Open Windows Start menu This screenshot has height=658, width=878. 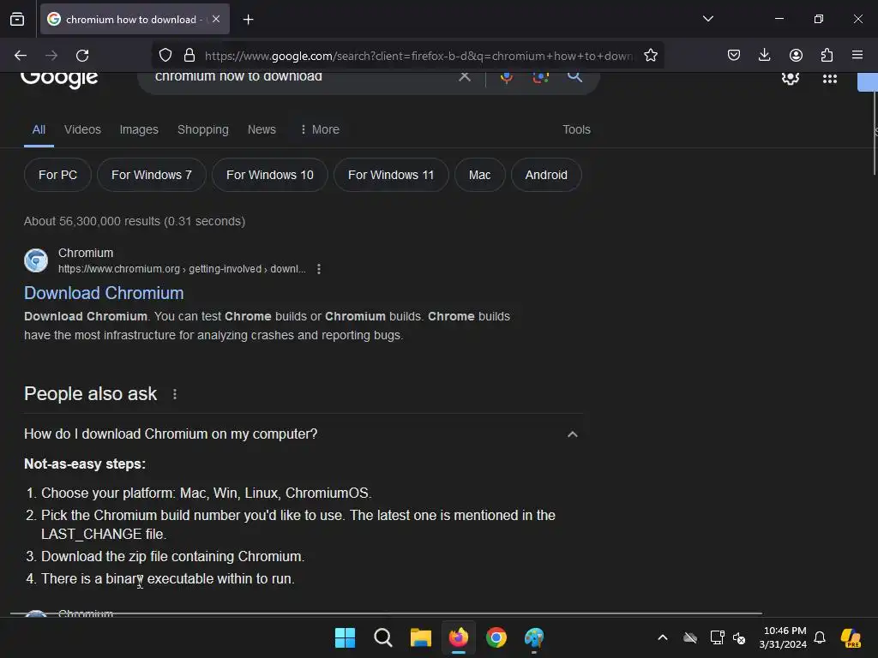click(345, 637)
